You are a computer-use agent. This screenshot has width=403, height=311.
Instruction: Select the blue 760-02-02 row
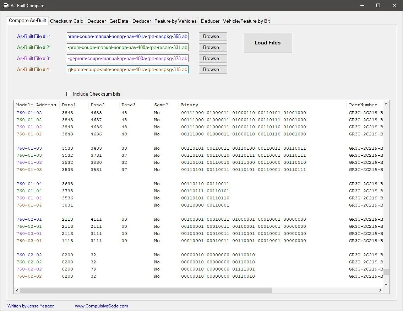pos(199,255)
